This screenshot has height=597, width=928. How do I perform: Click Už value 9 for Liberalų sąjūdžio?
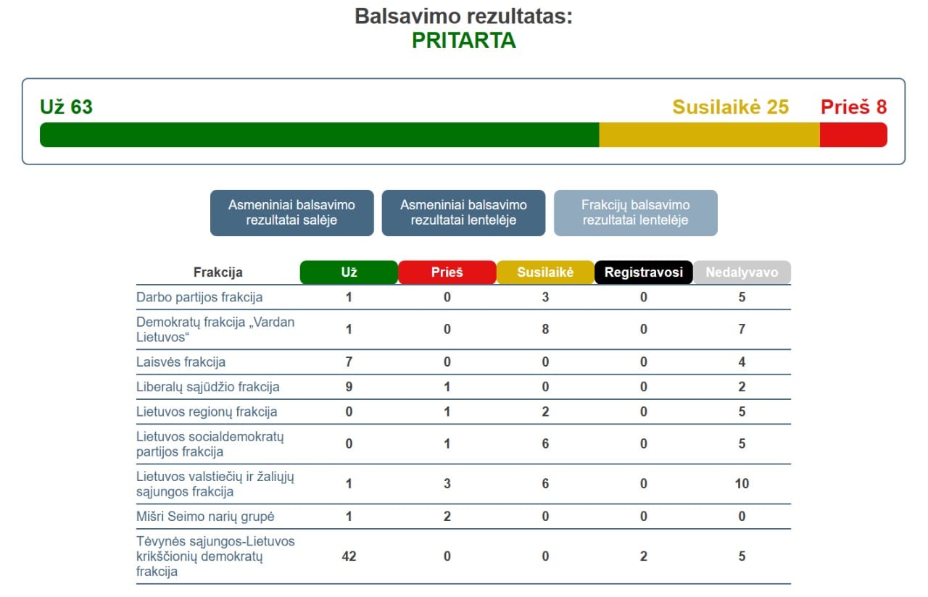pos(349,387)
